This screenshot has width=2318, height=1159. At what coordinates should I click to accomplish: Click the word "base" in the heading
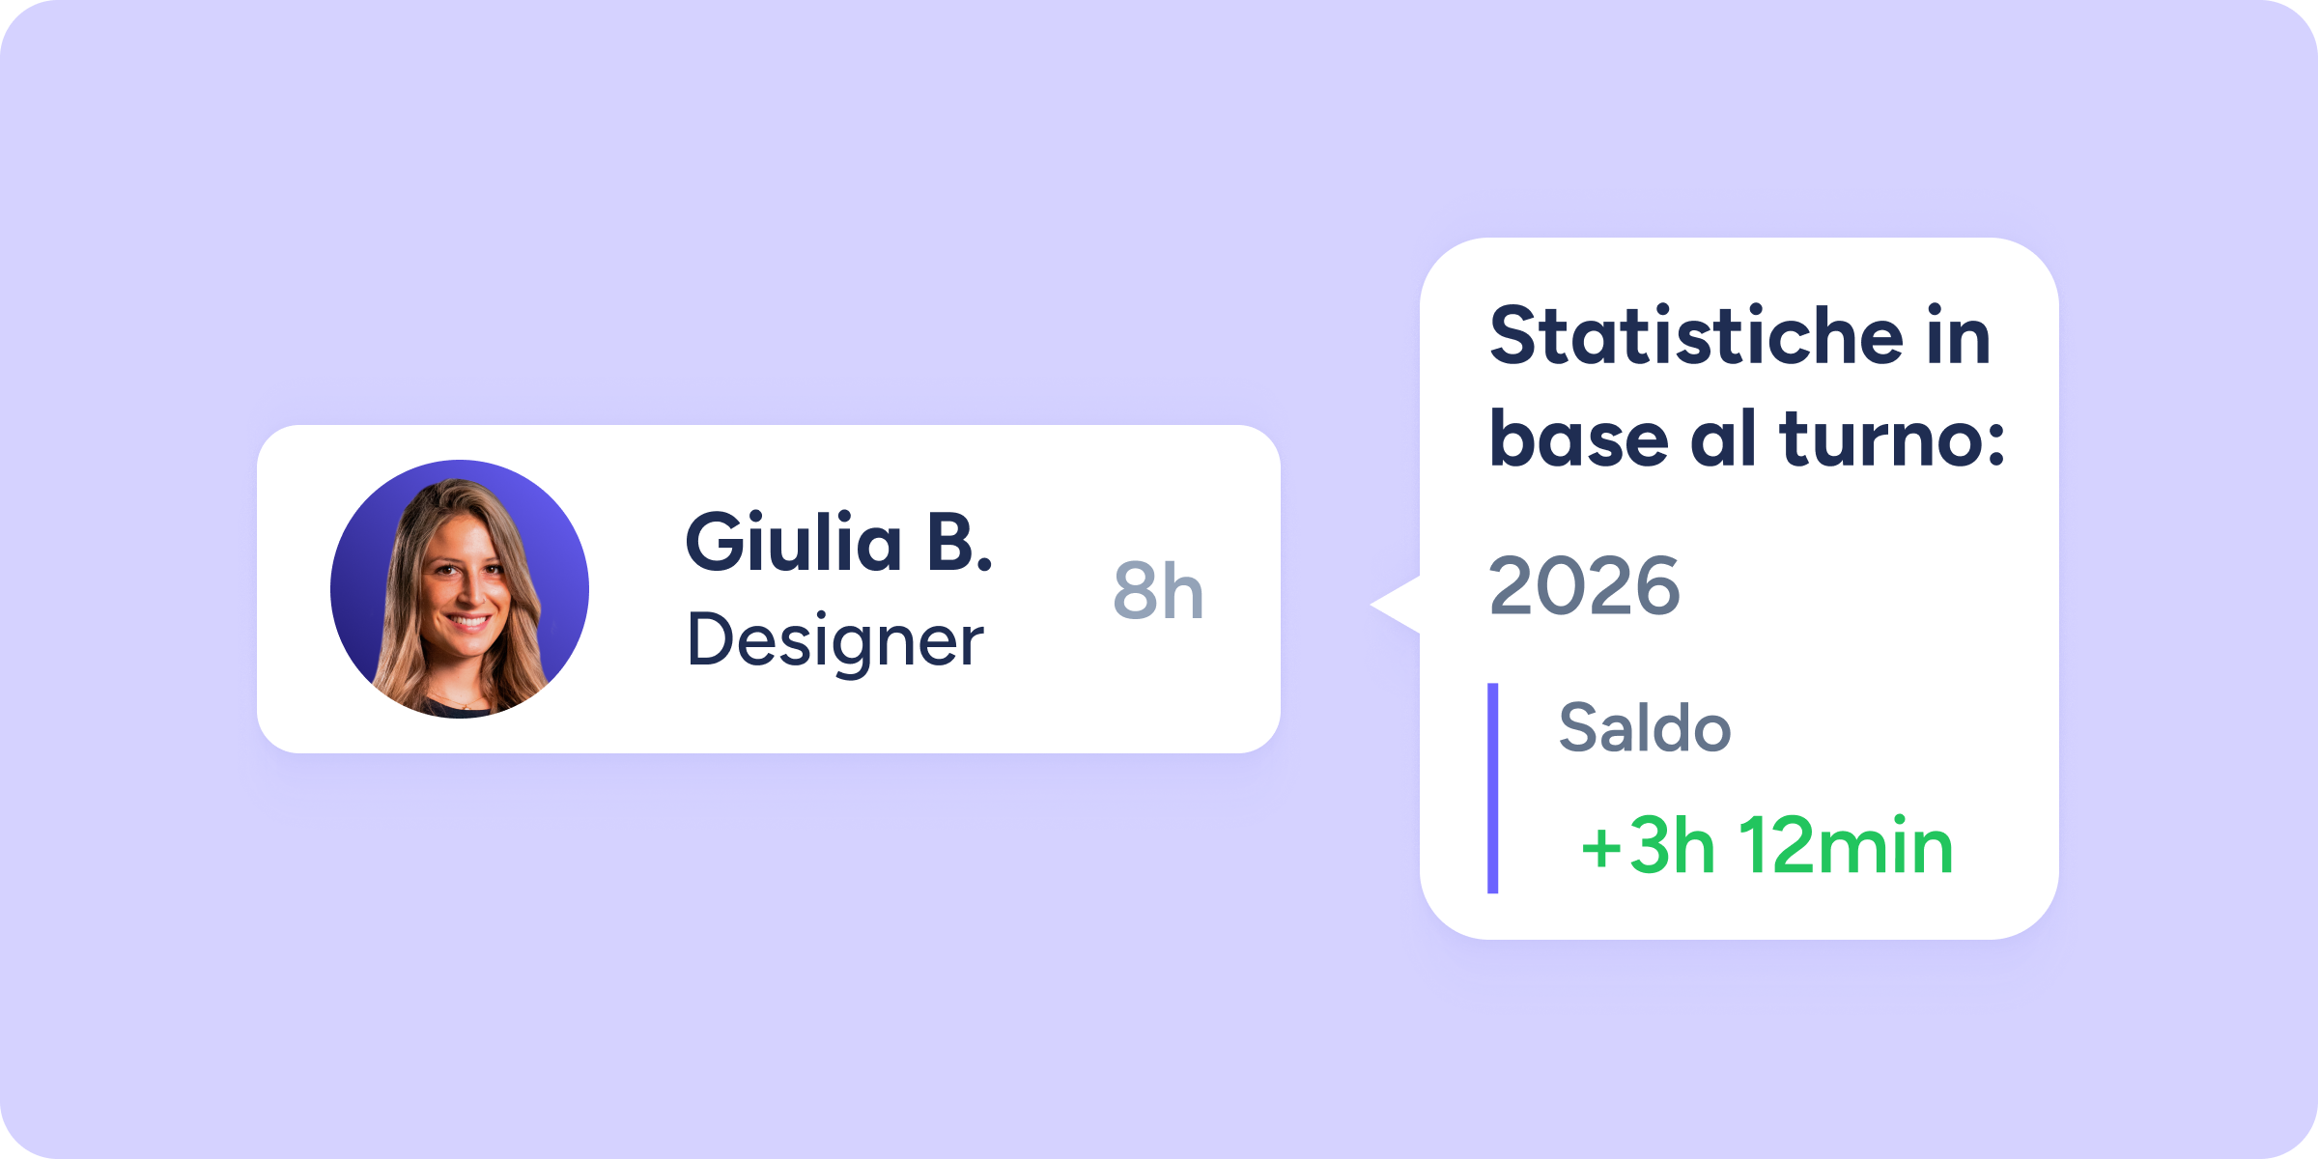pyautogui.click(x=1579, y=439)
